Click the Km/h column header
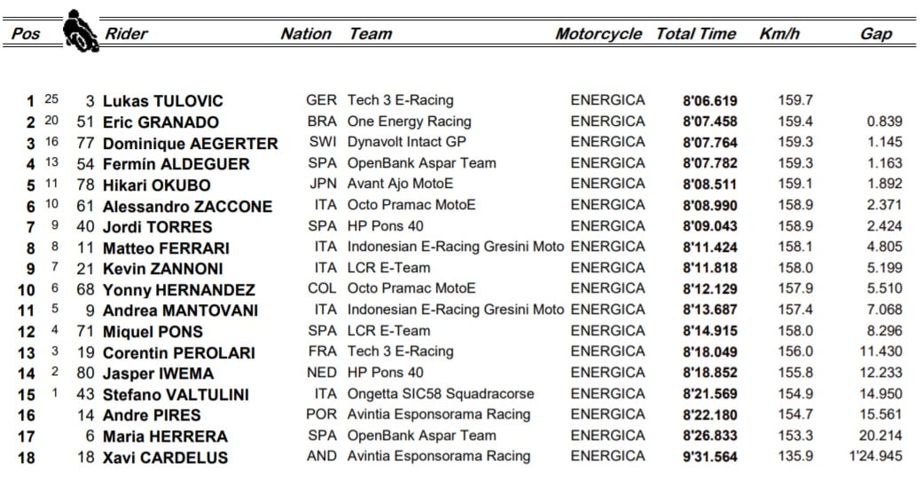The image size is (923, 478). point(780,34)
